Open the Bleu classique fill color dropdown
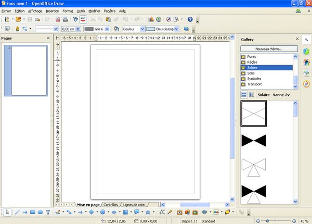The width and height of the screenshot is (312, 224). (x=176, y=29)
